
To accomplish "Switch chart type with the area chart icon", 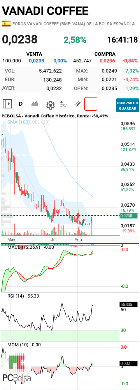I will (35, 104).
